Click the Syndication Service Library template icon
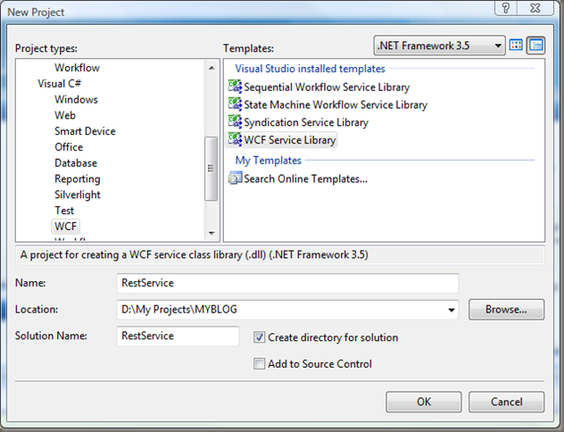The width and height of the screenshot is (564, 432). click(x=236, y=121)
